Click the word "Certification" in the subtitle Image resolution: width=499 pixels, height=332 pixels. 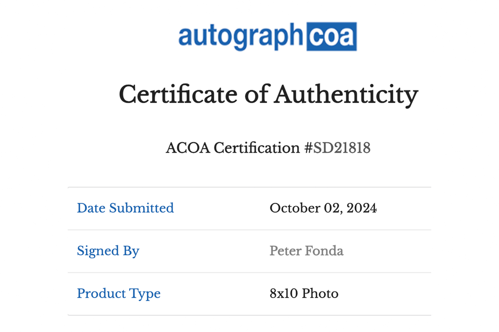(257, 148)
